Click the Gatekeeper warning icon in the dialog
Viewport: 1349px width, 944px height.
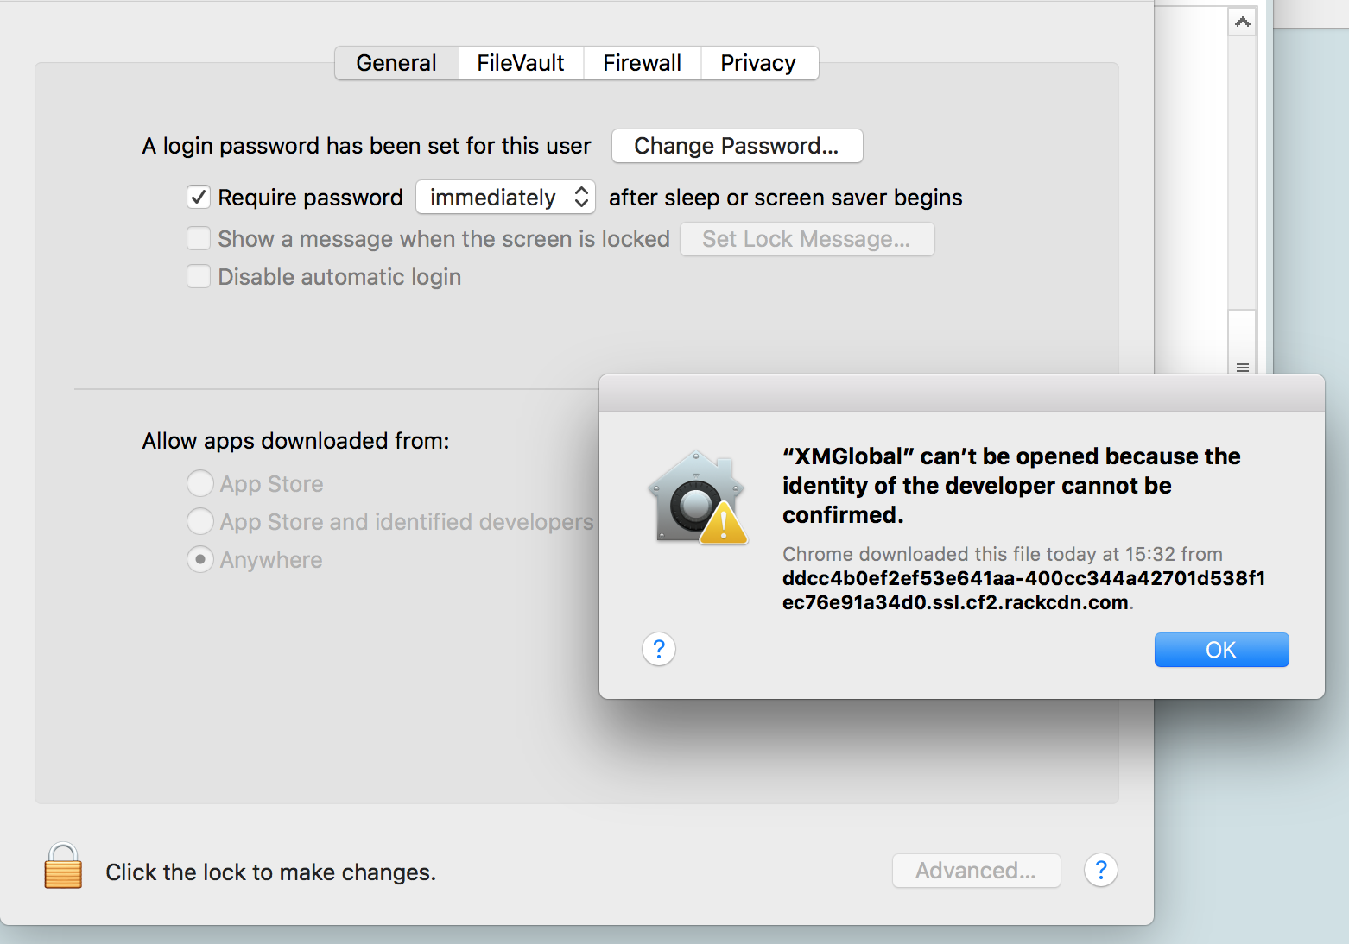click(x=698, y=498)
